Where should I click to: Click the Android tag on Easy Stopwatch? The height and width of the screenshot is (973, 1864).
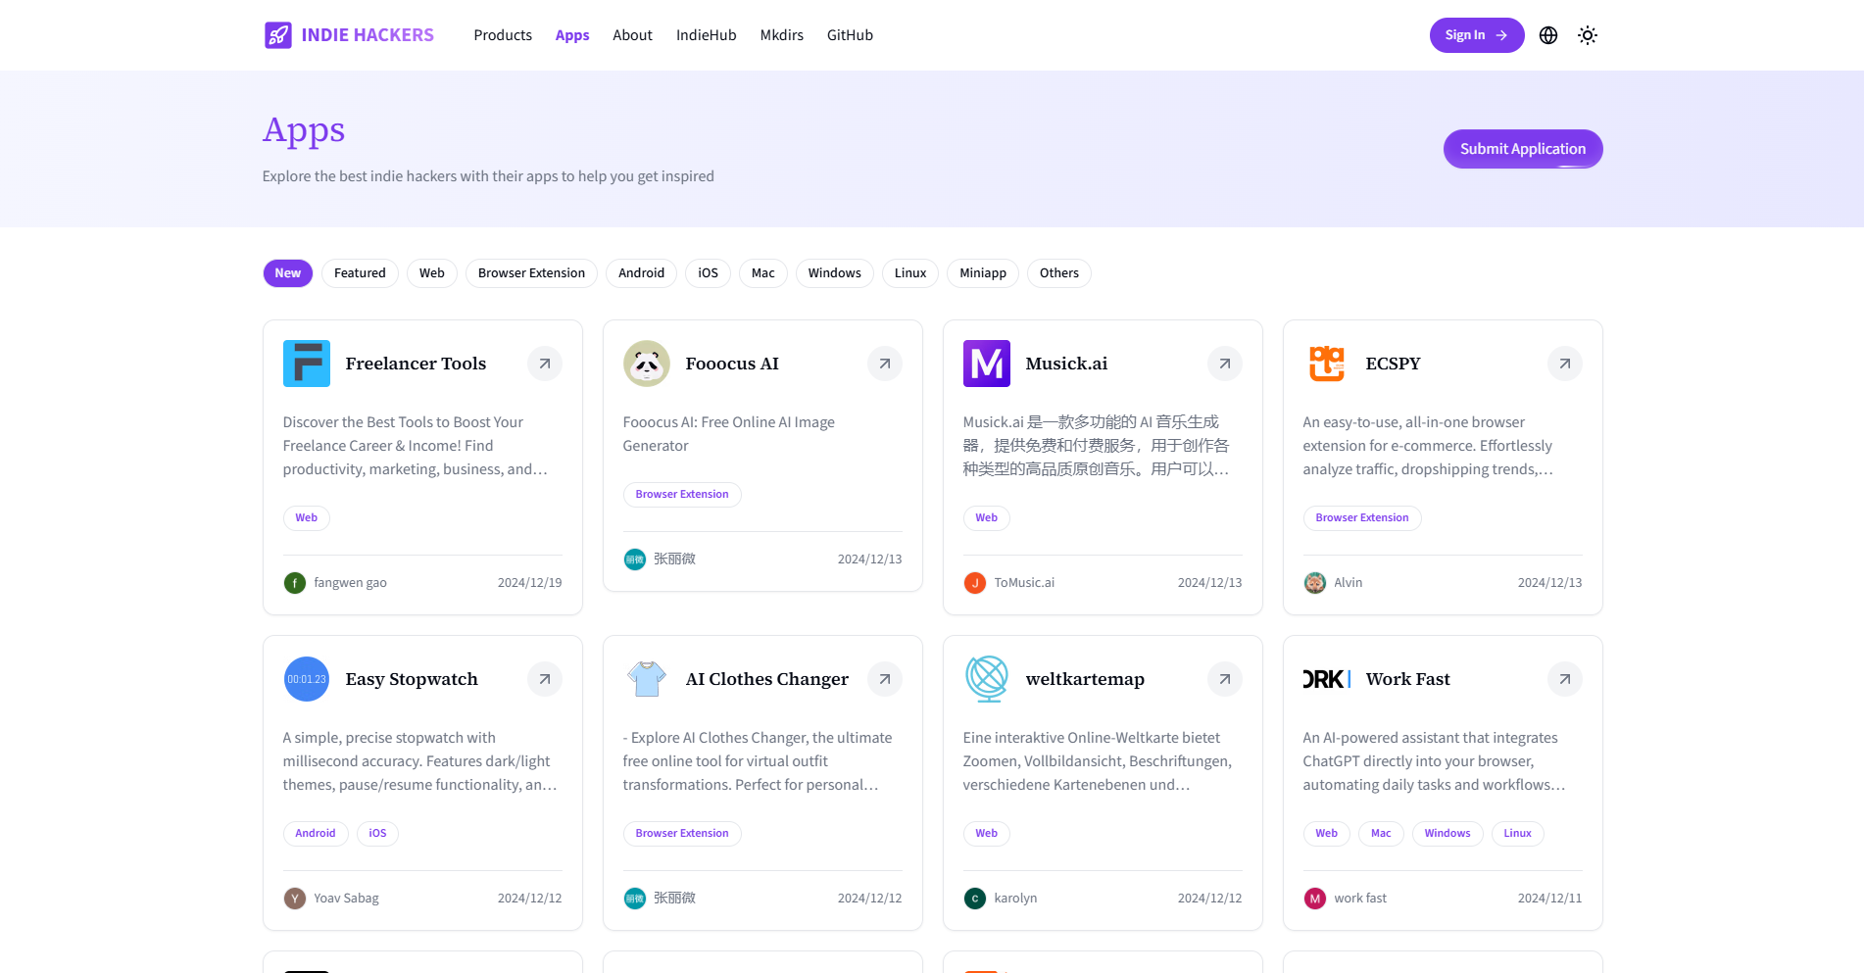(x=316, y=834)
